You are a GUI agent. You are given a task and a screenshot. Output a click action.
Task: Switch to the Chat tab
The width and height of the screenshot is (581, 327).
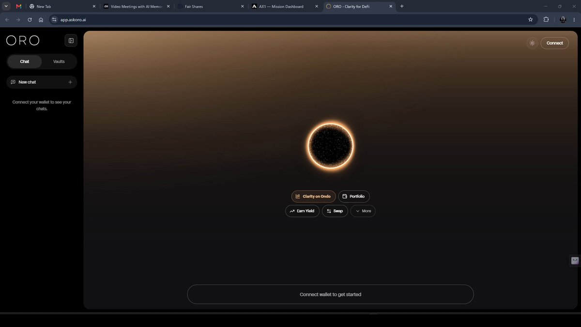click(25, 62)
